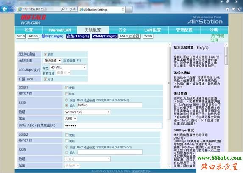Toggle the SSID1 使用 checkbox
This screenshot has width=243, height=173.
(x=67, y=88)
